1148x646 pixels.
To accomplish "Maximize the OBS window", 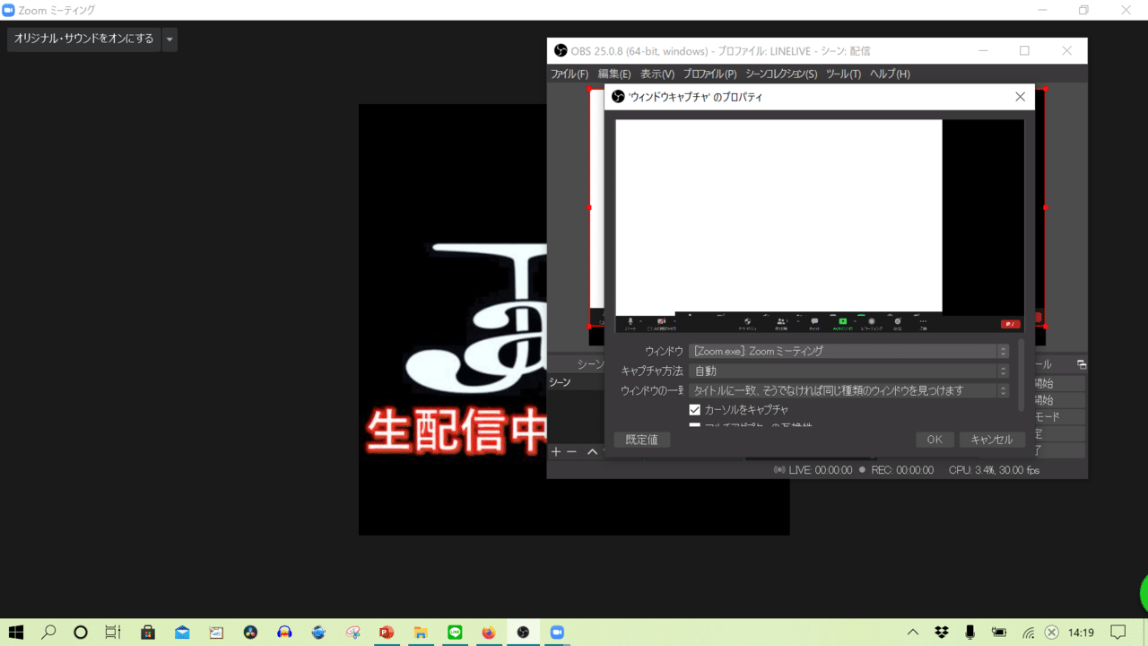I will 1024,51.
